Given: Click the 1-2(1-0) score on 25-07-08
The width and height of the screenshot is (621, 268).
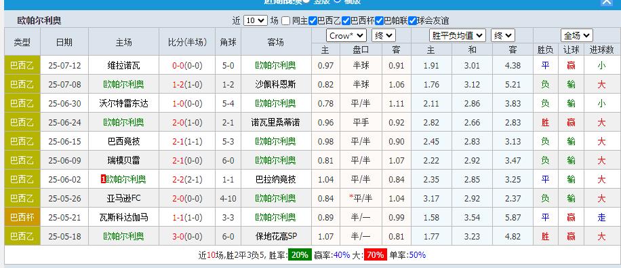Looking at the screenshot, I should click(x=187, y=84).
